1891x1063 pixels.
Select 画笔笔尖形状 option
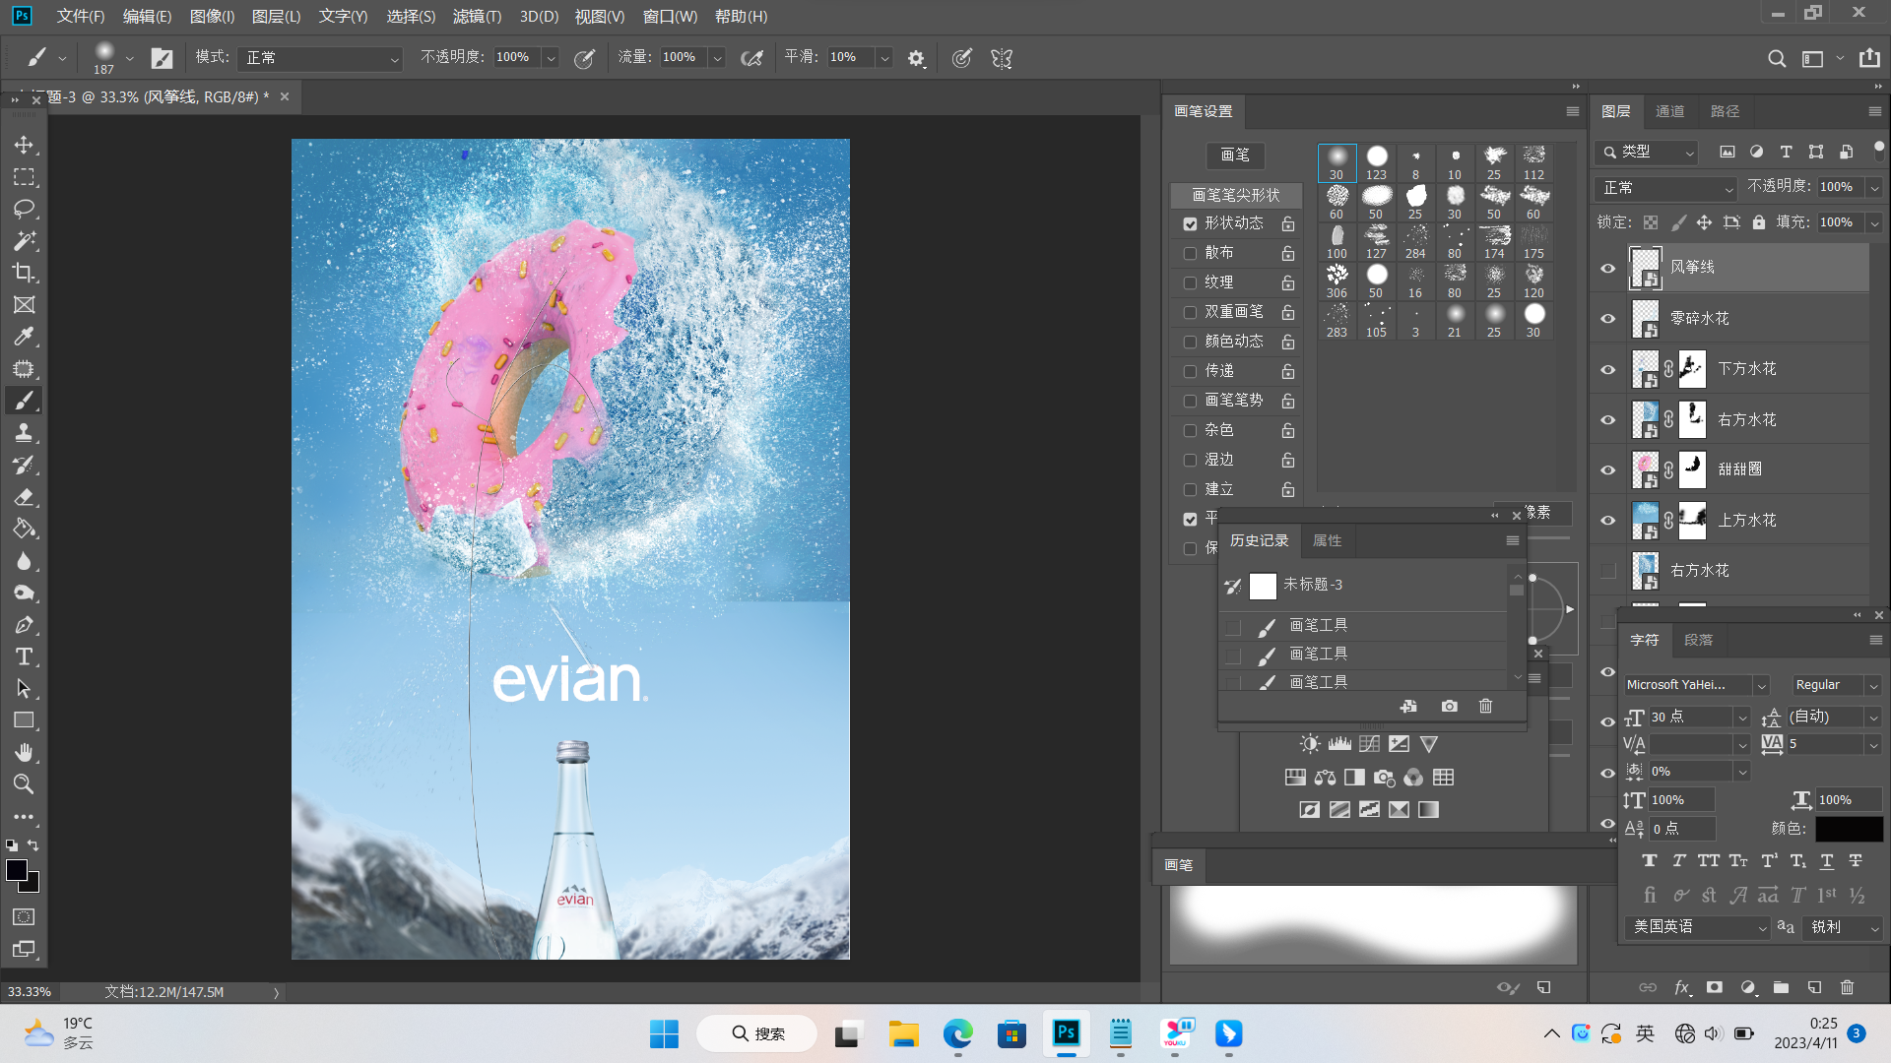coord(1236,195)
